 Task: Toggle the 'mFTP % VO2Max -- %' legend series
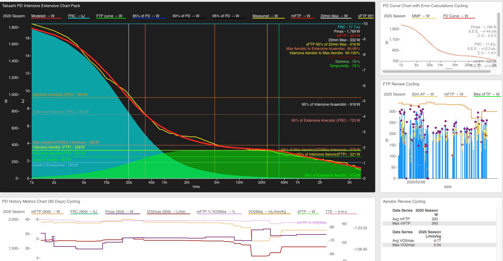(x=219, y=212)
